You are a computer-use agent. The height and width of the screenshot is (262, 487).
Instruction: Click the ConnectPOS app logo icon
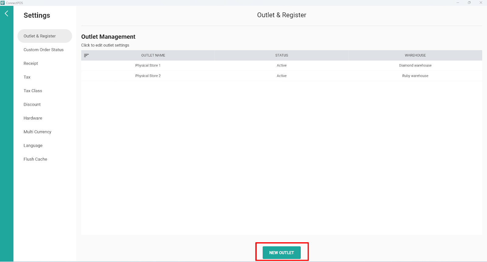pyautogui.click(x=2, y=3)
